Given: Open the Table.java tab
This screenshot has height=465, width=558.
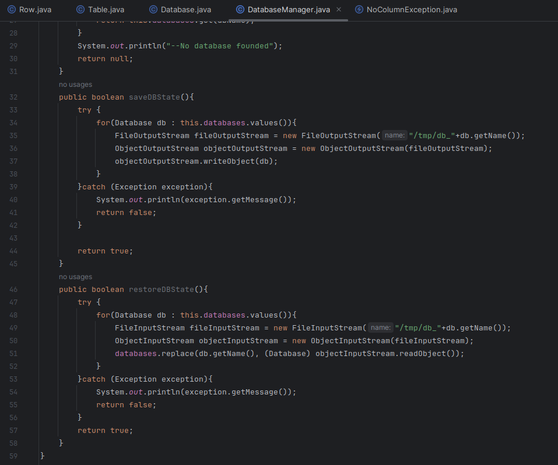Looking at the screenshot, I should [101, 9].
